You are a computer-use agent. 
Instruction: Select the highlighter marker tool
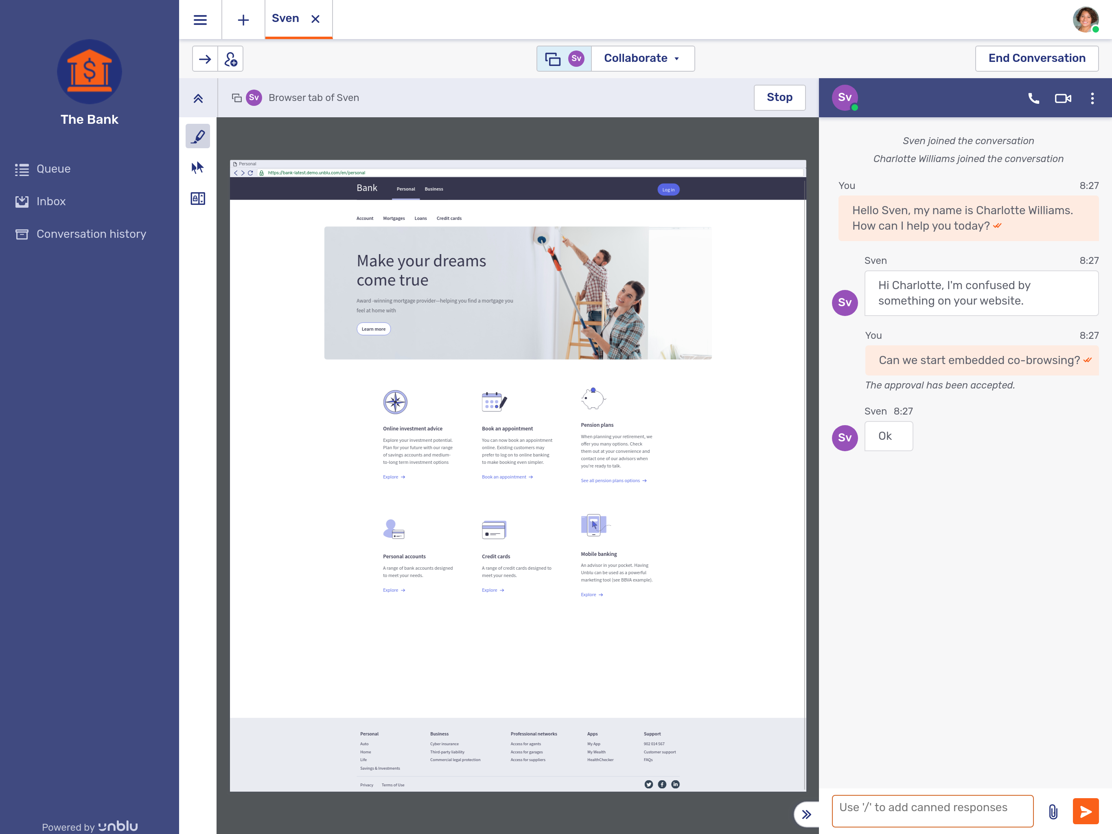197,135
